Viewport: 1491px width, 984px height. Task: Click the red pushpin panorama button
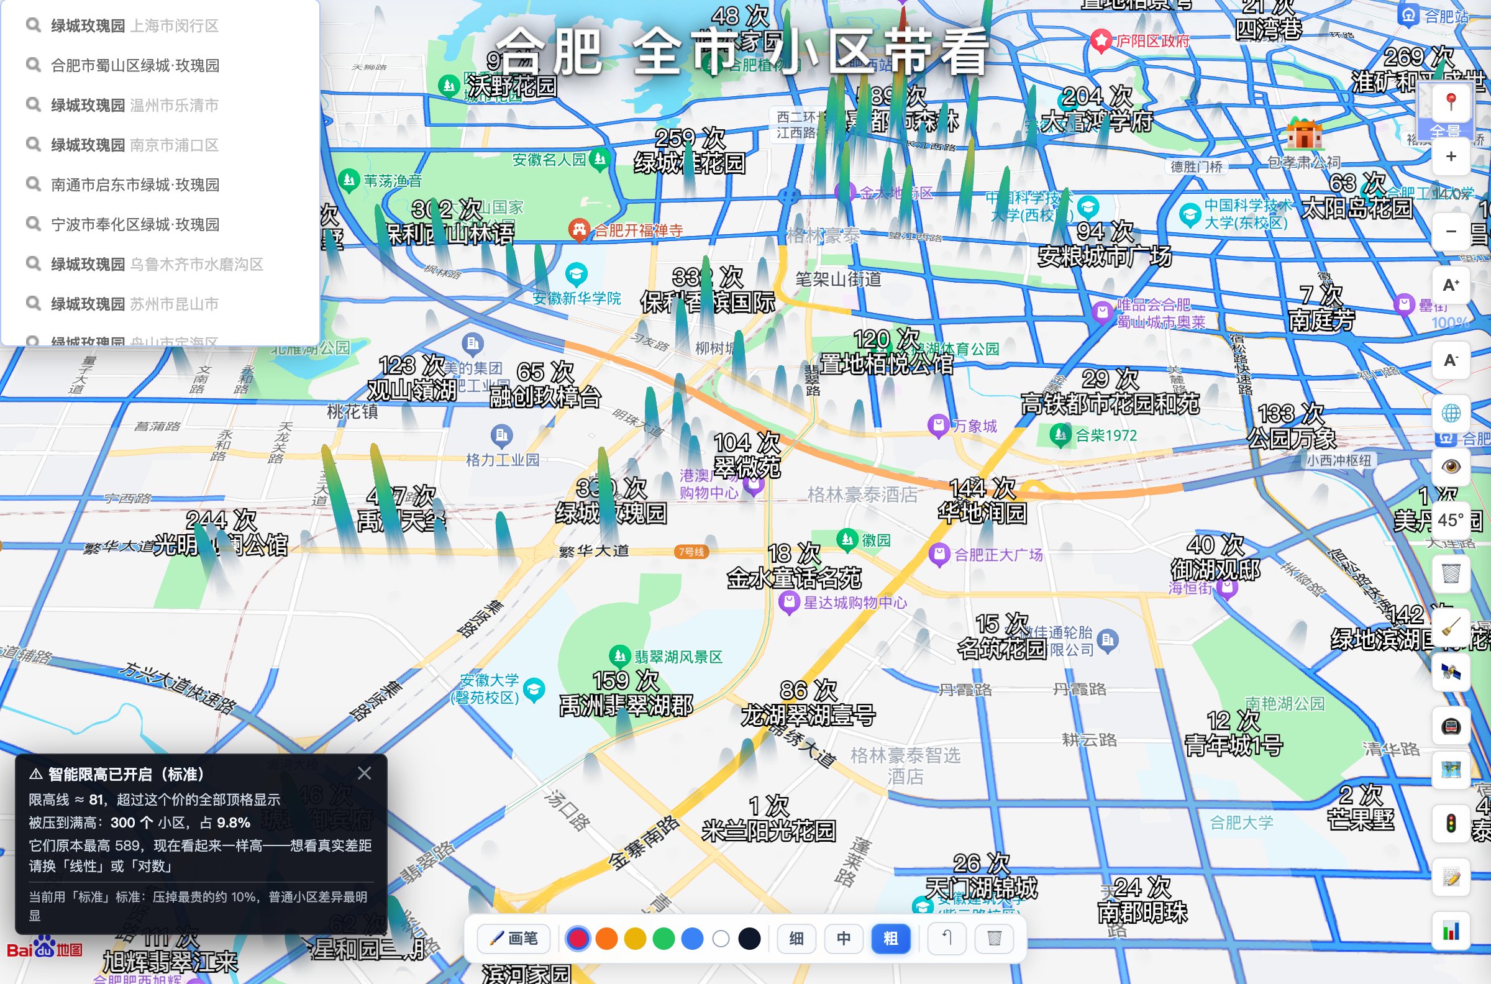(x=1451, y=102)
